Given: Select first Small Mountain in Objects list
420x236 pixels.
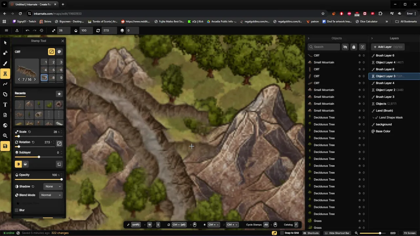Looking at the screenshot, I should tap(337, 62).
